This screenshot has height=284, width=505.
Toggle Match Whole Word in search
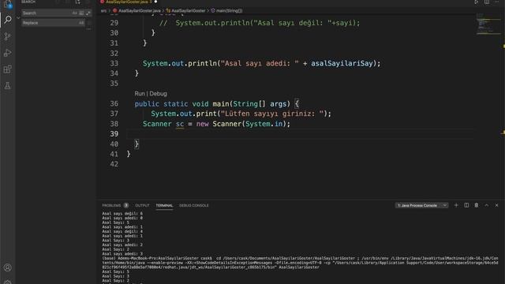tap(81, 13)
